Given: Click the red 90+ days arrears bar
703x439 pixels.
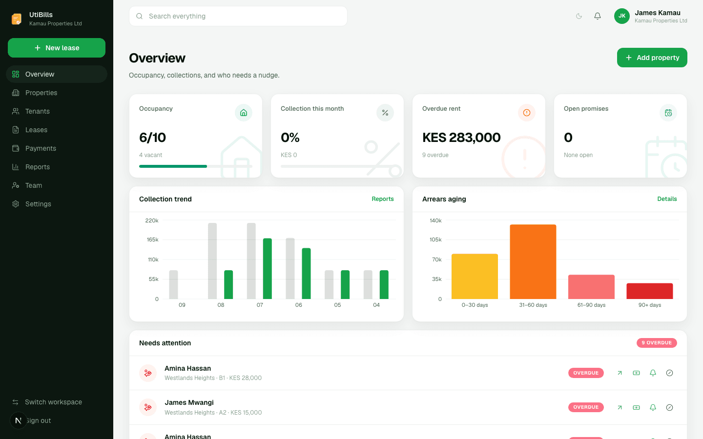Looking at the screenshot, I should tap(650, 291).
